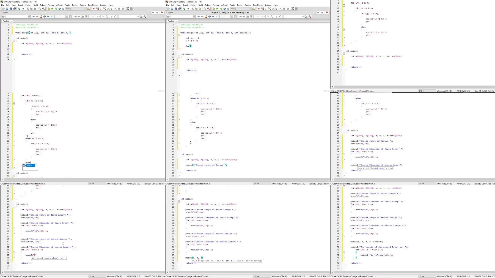The height and width of the screenshot is (278, 495).
Task: Click Build and run icon in middle window
Action: point(221,9)
